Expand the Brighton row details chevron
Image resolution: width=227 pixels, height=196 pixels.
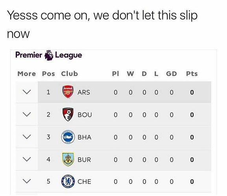(x=27, y=137)
